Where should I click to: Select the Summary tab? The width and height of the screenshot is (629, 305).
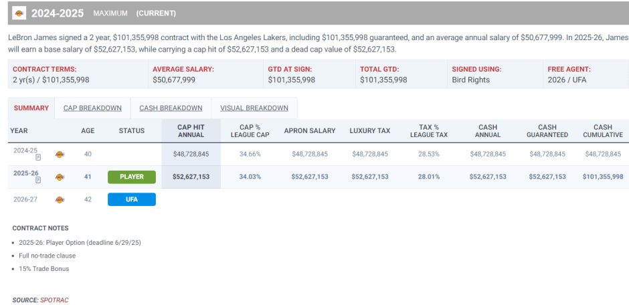(x=31, y=108)
